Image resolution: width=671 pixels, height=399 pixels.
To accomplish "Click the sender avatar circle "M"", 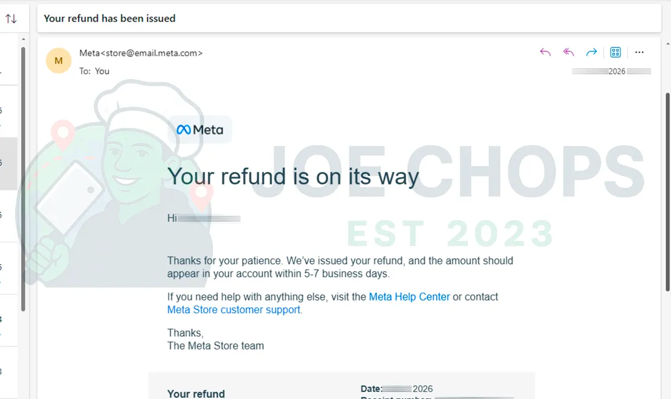I will 59,60.
